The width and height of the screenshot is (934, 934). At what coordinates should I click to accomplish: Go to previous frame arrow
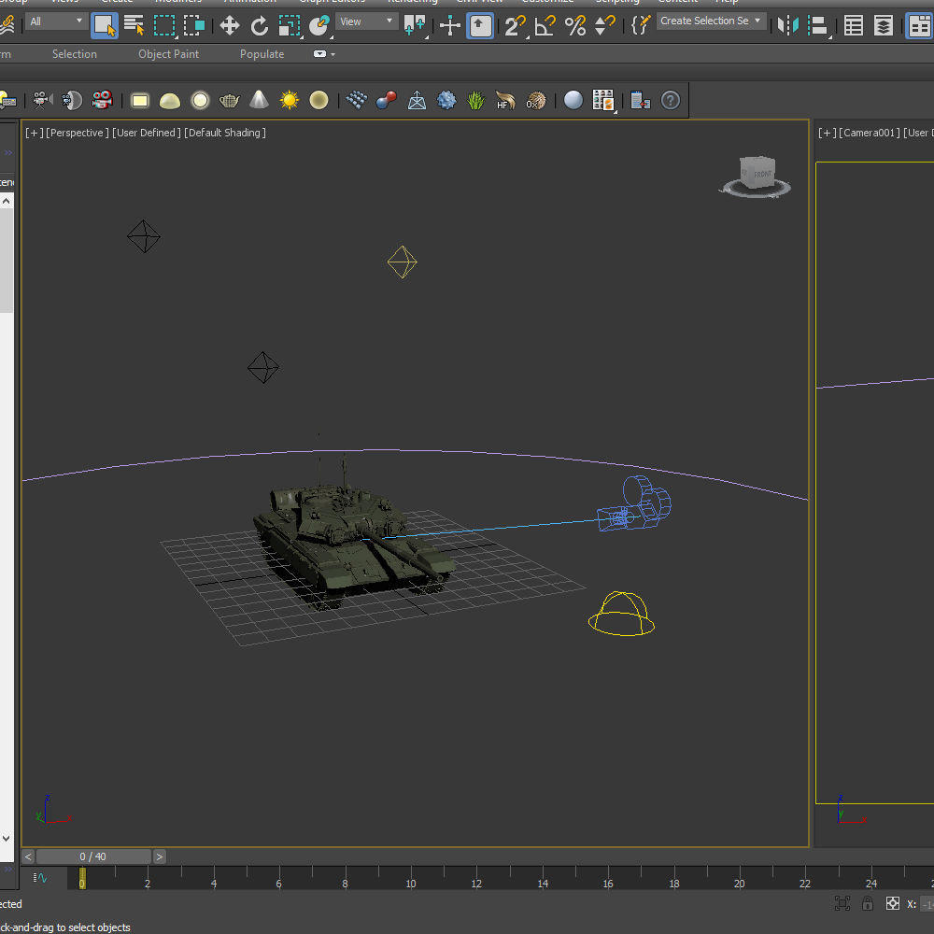coord(28,856)
